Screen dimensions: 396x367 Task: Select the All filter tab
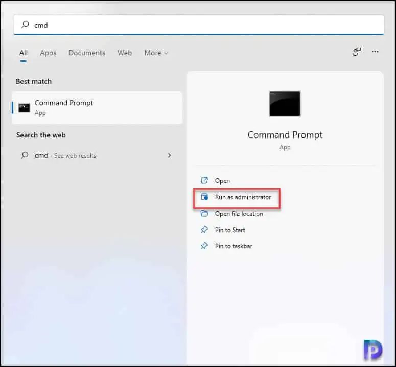pos(24,53)
